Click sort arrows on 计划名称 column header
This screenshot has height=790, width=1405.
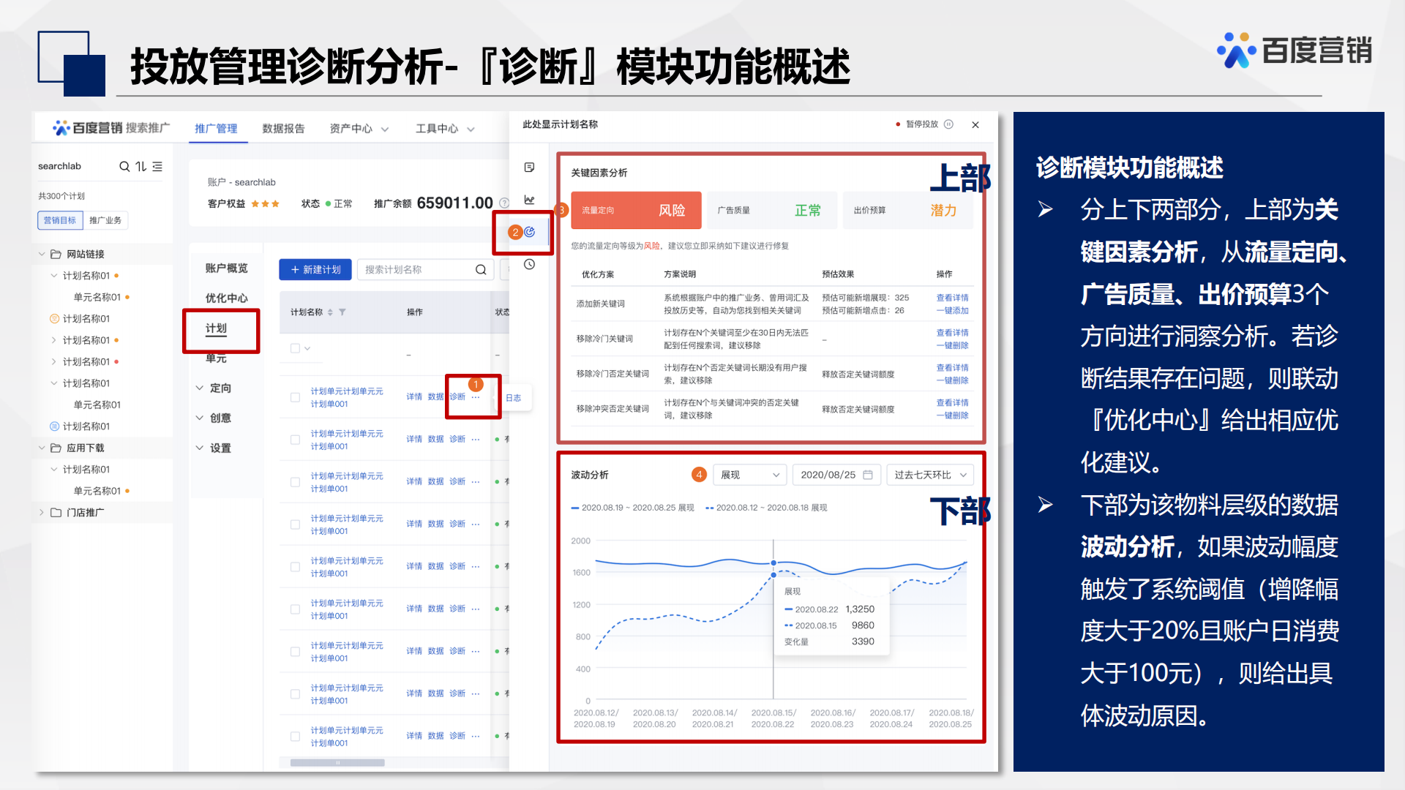pyautogui.click(x=330, y=312)
